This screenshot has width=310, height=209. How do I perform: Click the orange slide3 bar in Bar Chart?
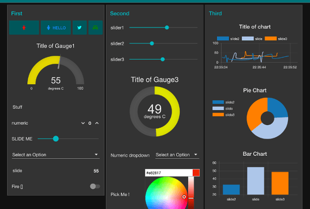click(280, 183)
